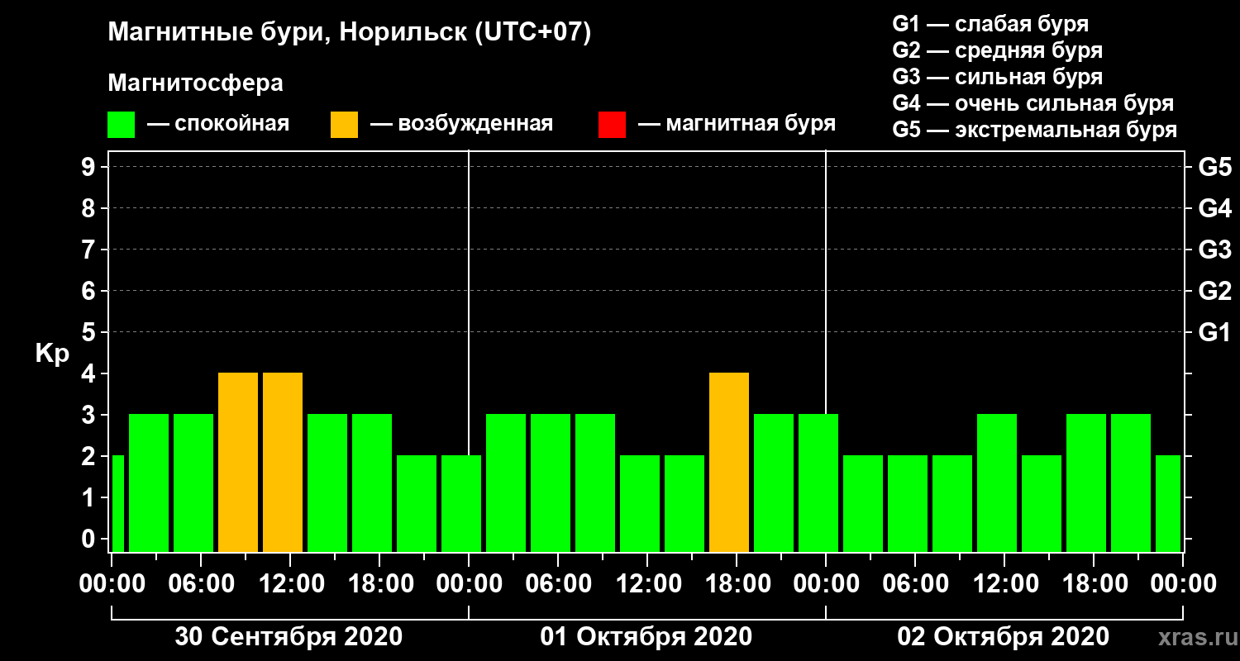1240x661 pixels.
Task: Click the green 'спокойная' legend swatch
Action: (x=121, y=125)
